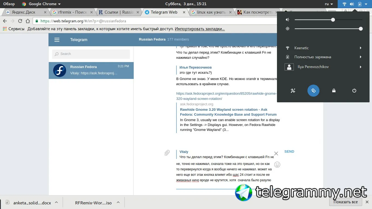Image resolution: width=372 pixels, height=209 pixels.
Task: Open the Telegram hamburger menu
Action: click(x=57, y=40)
